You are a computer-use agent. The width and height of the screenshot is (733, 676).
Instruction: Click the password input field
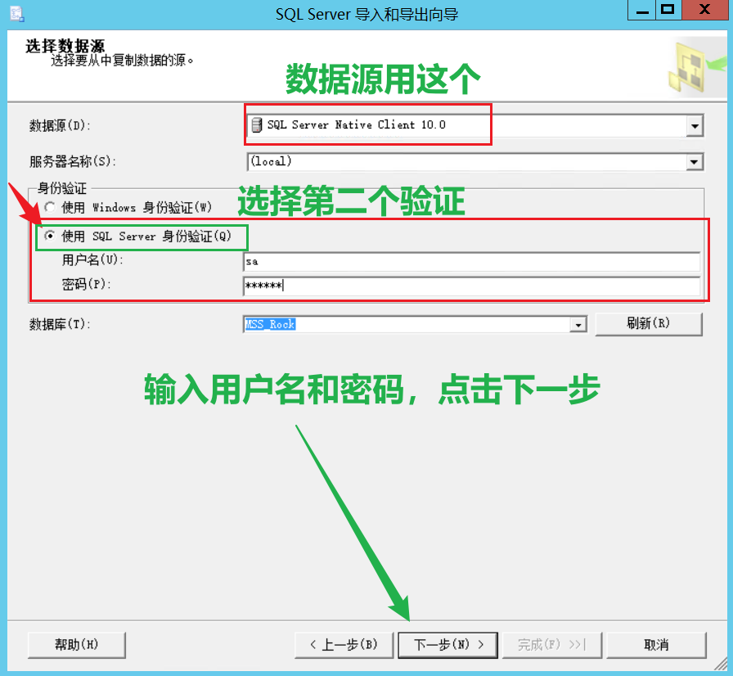(x=472, y=286)
